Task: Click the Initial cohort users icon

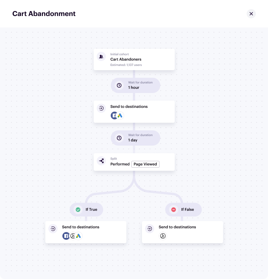Action: pyautogui.click(x=101, y=56)
